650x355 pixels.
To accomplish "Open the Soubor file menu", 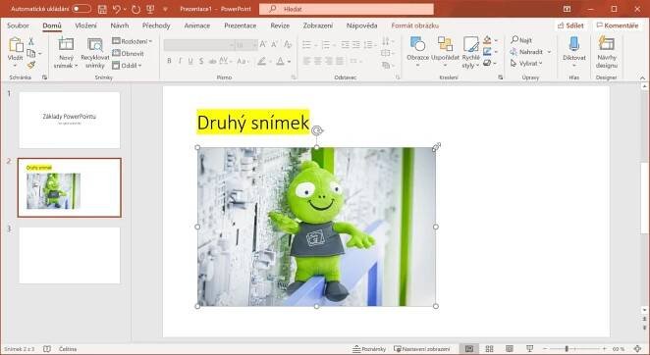I will click(x=19, y=25).
